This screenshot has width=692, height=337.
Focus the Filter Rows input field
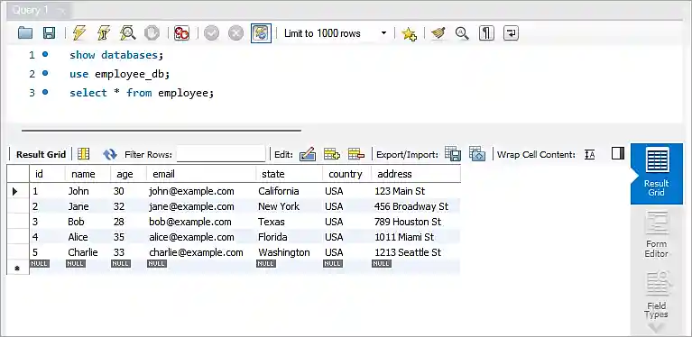point(221,154)
